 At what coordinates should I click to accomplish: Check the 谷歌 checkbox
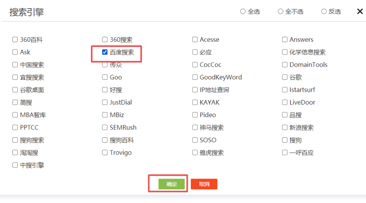[x=285, y=77]
